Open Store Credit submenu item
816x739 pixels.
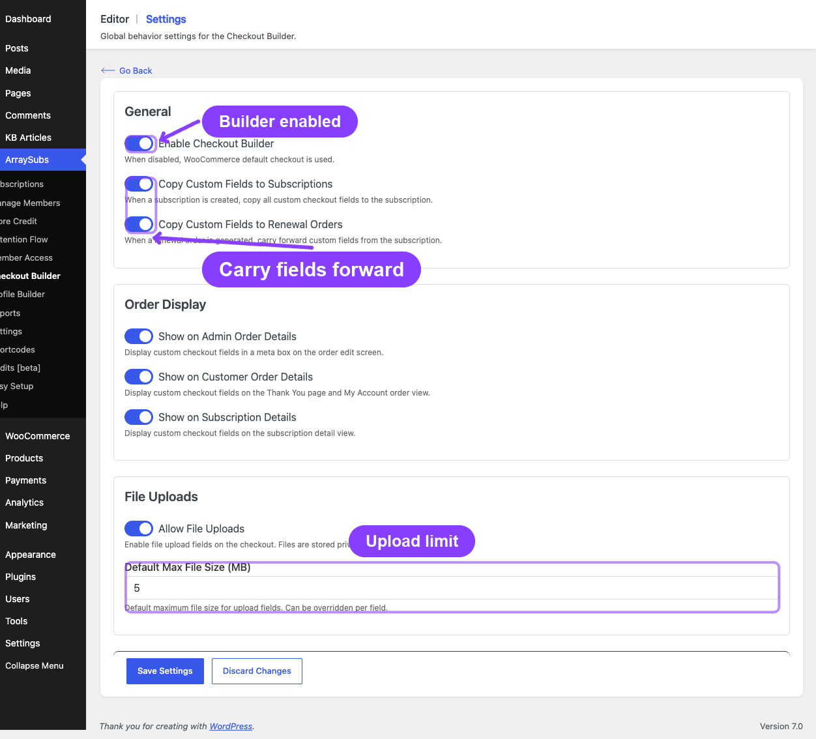tap(43, 221)
